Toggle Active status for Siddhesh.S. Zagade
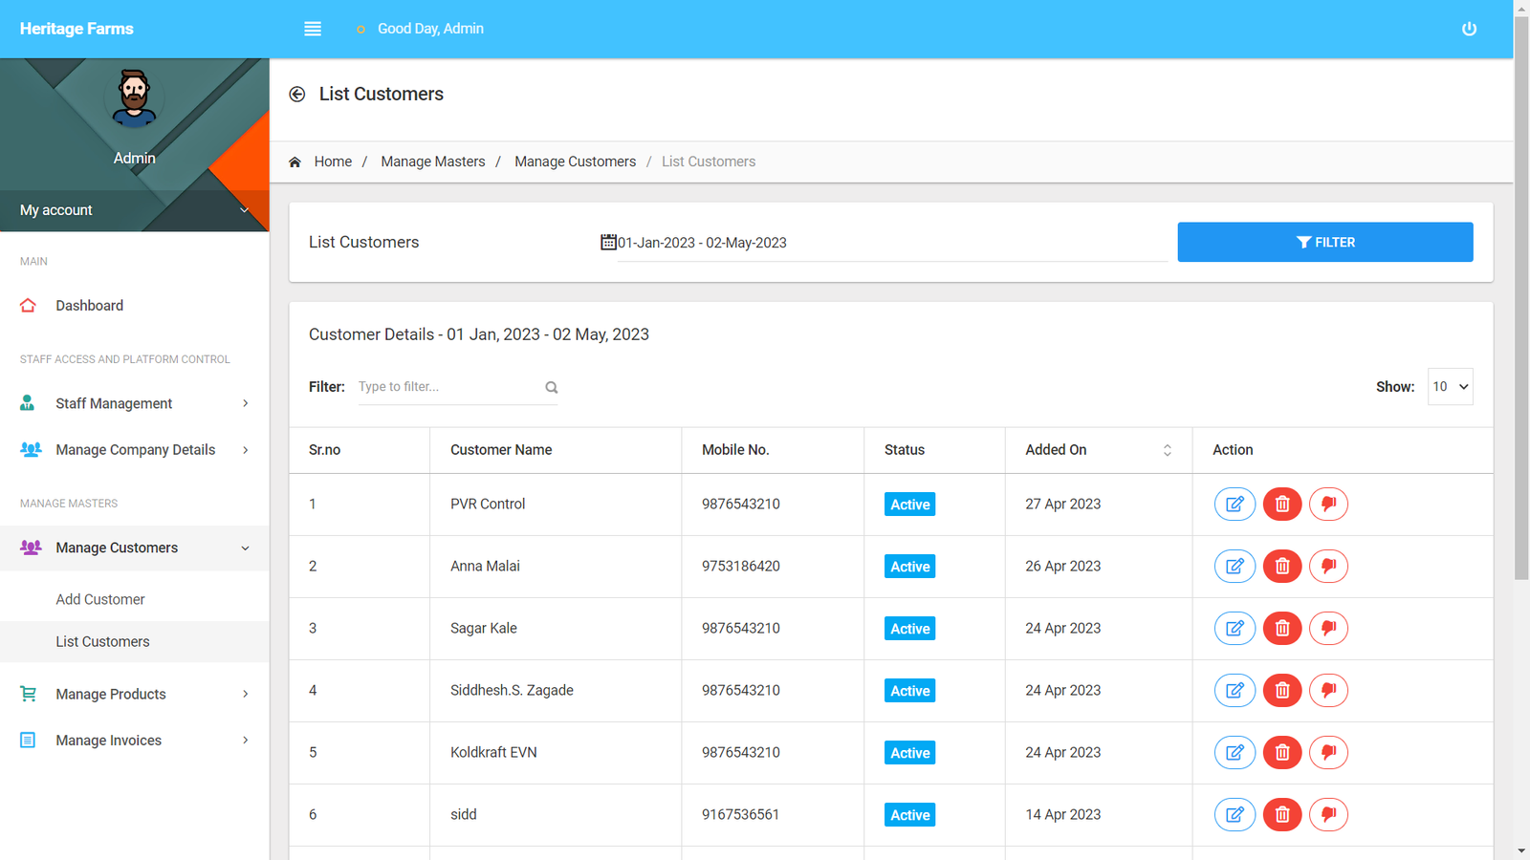Viewport: 1530px width, 860px height. click(x=909, y=691)
